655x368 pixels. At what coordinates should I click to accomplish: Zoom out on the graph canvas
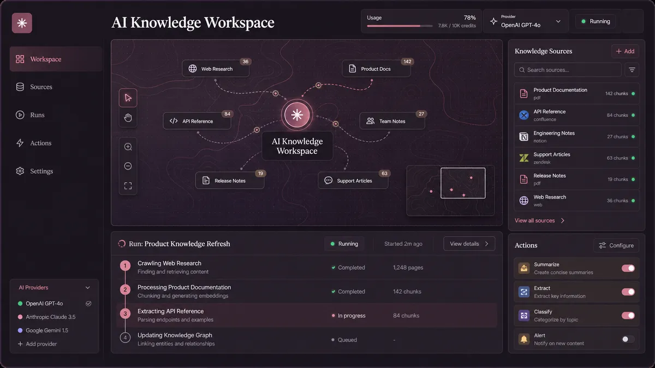128,166
